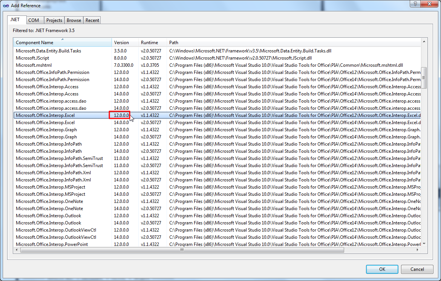Viewport: 441px width, 281px height.
Task: Close the Add Reference window
Action: (429, 4)
